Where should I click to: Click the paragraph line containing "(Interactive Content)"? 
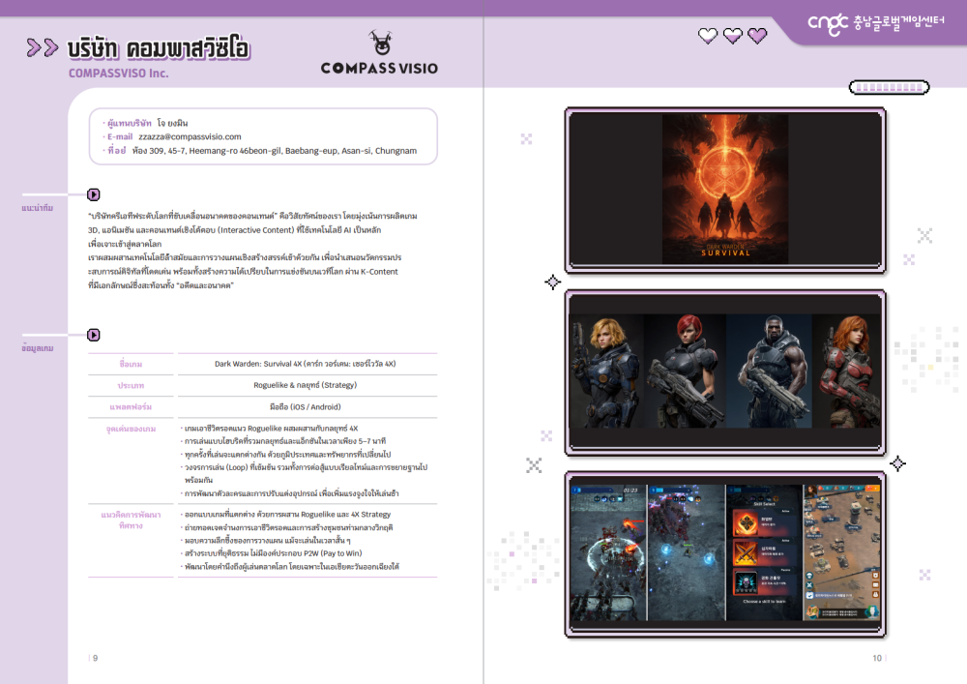point(234,230)
